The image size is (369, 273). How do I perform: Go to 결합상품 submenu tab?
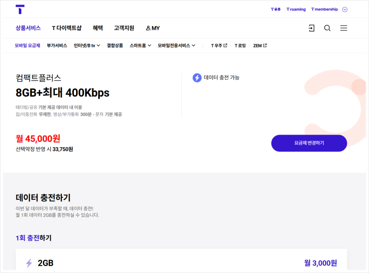[115, 46]
